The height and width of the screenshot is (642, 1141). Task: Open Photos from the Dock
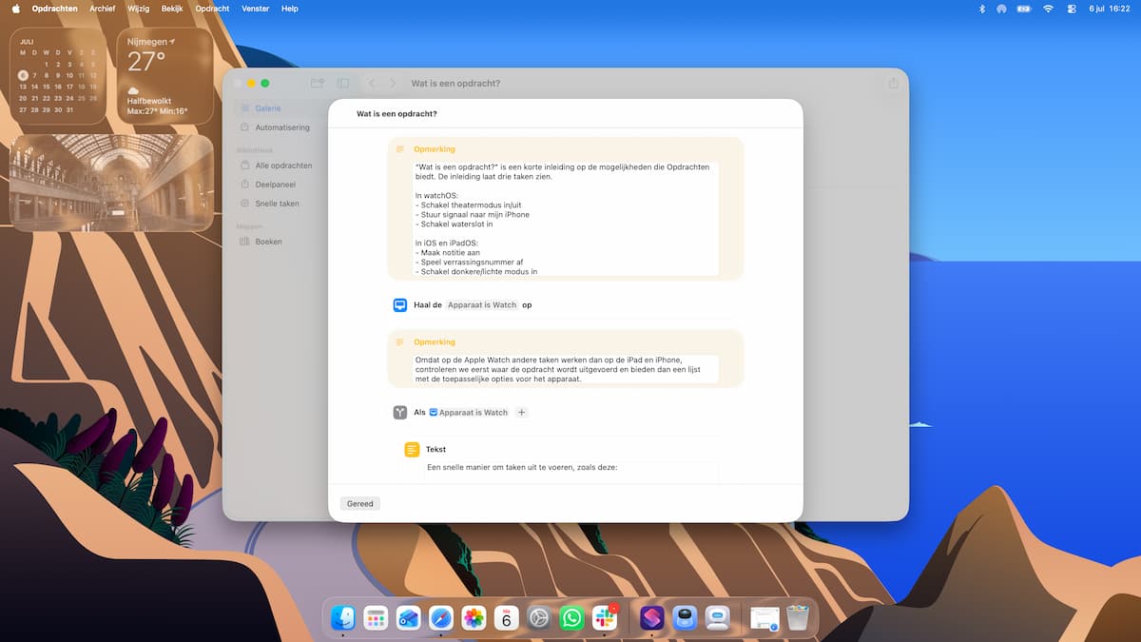(474, 618)
